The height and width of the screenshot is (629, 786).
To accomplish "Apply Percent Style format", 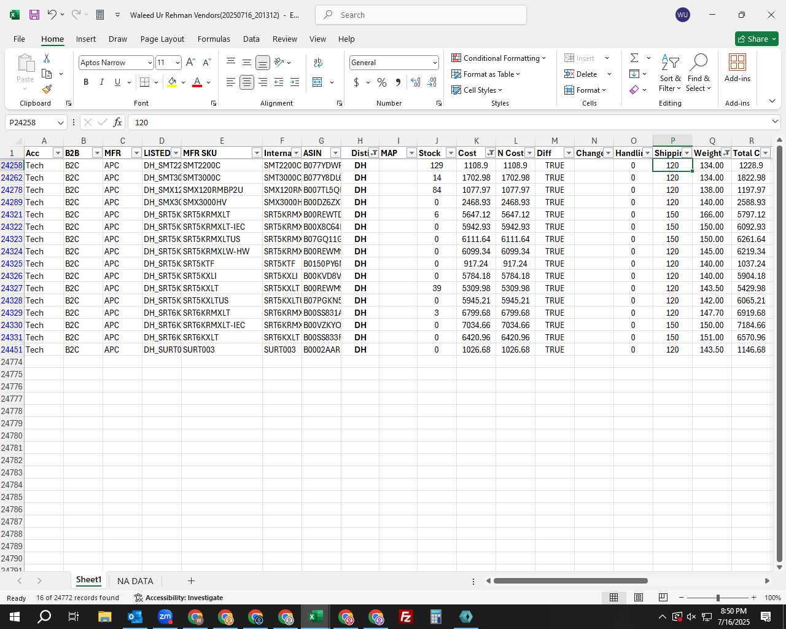I will (x=382, y=82).
